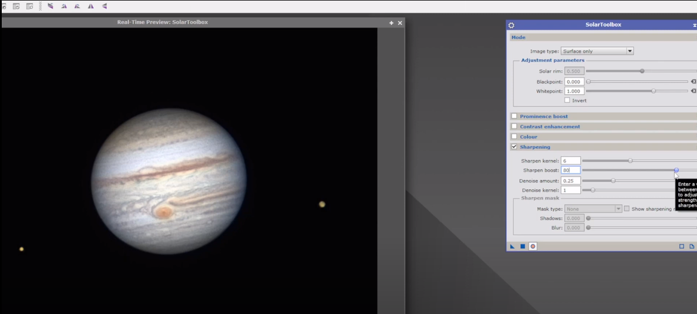The image size is (697, 314).
Task: Click the rotate clockwise icon in top toolbar
Action: [64, 6]
